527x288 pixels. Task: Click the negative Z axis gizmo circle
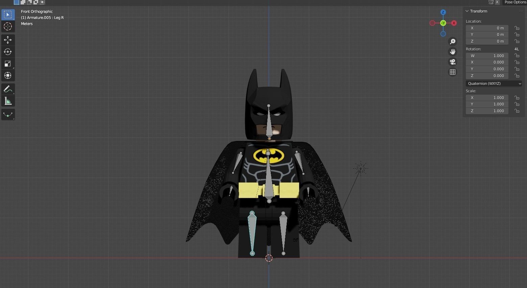coord(443,34)
